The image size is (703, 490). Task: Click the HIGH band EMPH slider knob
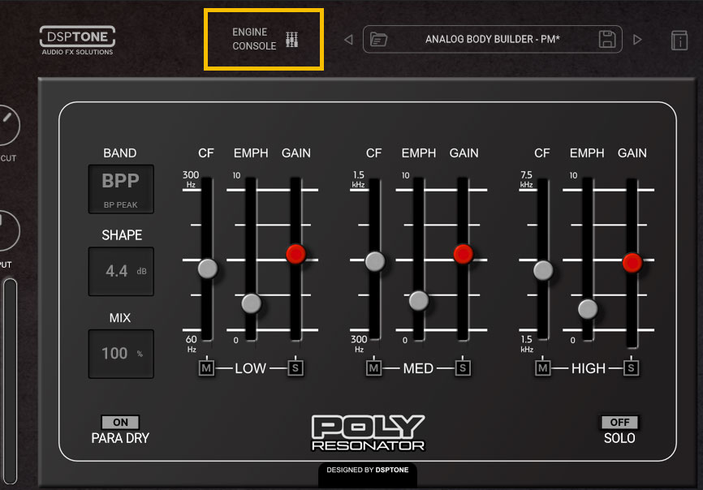coord(588,309)
